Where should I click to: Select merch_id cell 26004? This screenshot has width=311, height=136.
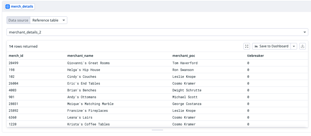tap(14, 84)
